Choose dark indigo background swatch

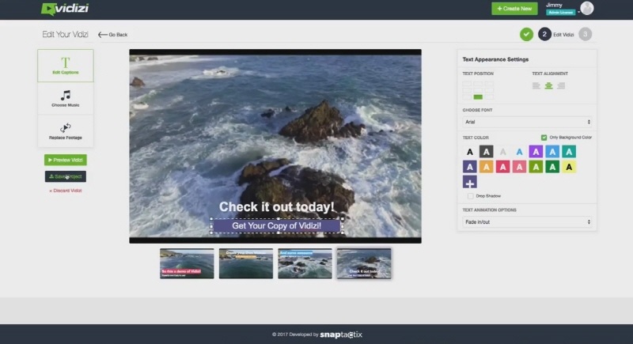[469, 167]
